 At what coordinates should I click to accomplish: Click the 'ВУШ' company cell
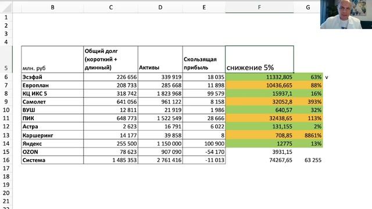click(x=52, y=110)
